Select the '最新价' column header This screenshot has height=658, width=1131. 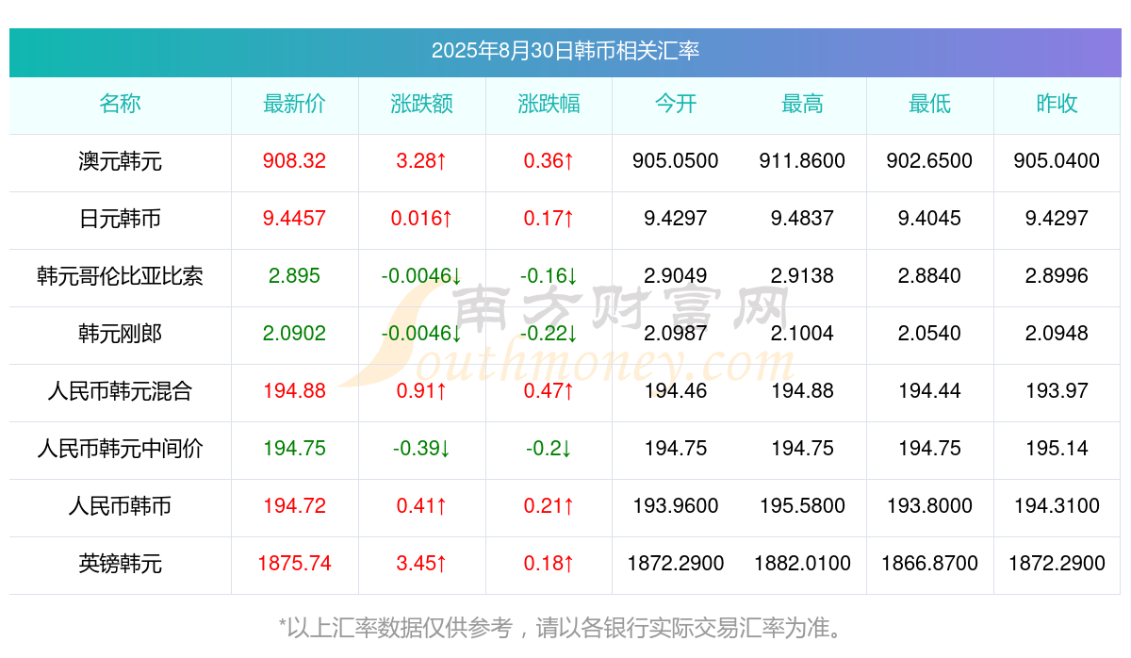tap(295, 104)
